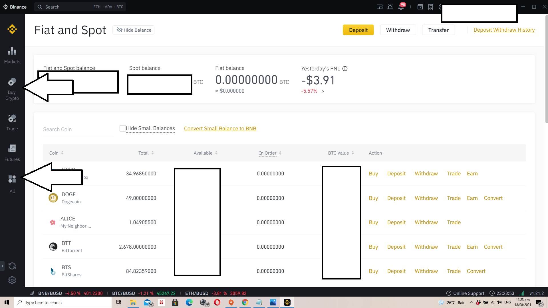Open the orders receipt icon in title bar
This screenshot has width=548, height=308.
(x=431, y=7)
